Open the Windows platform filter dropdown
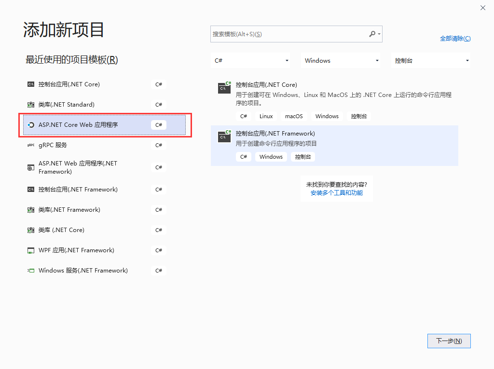494x369 pixels. click(340, 60)
